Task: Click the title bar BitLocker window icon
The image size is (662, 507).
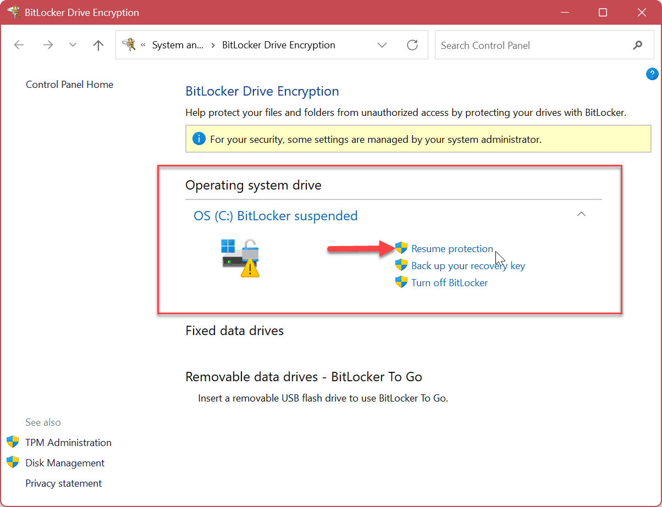Action: (13, 12)
